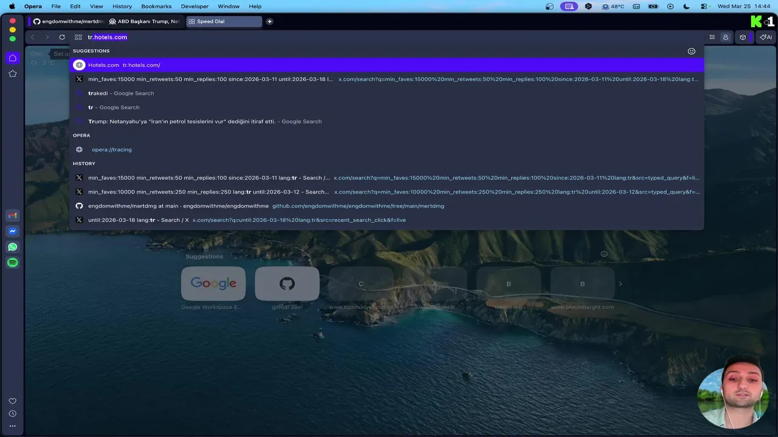778x437 pixels.
Task: Go back with the back arrow
Action: [x=33, y=37]
